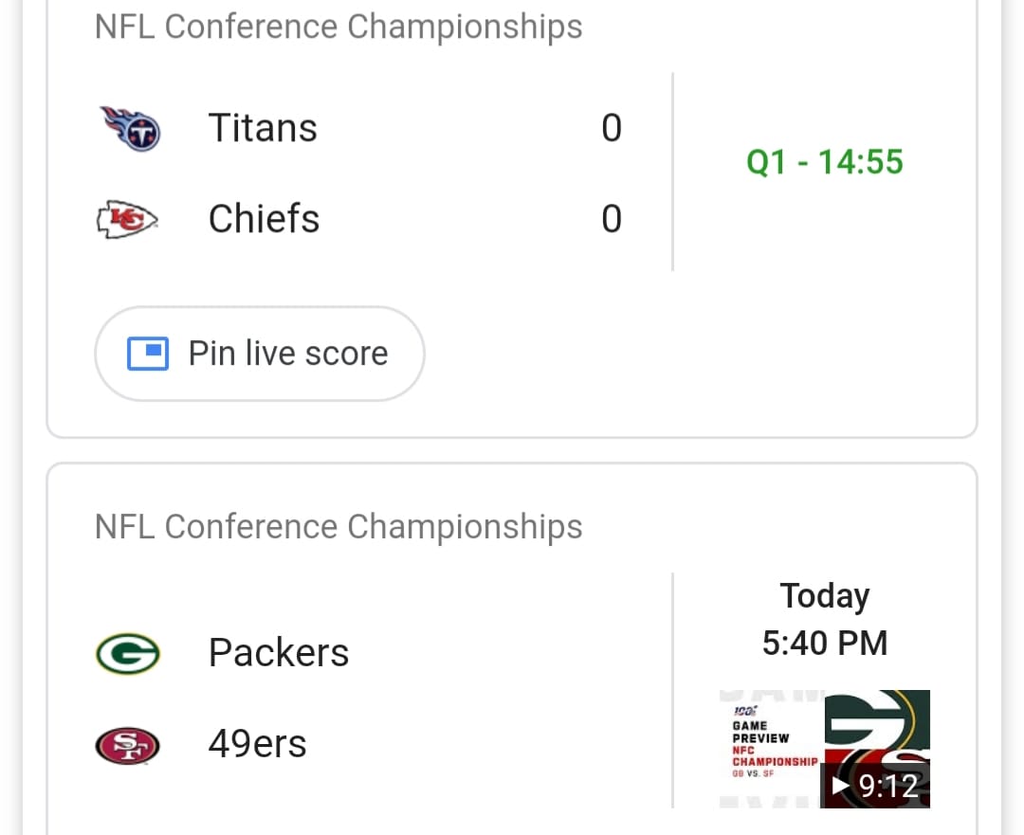Click the Chiefs score of 0
Screen dimensions: 1024x835
612,219
